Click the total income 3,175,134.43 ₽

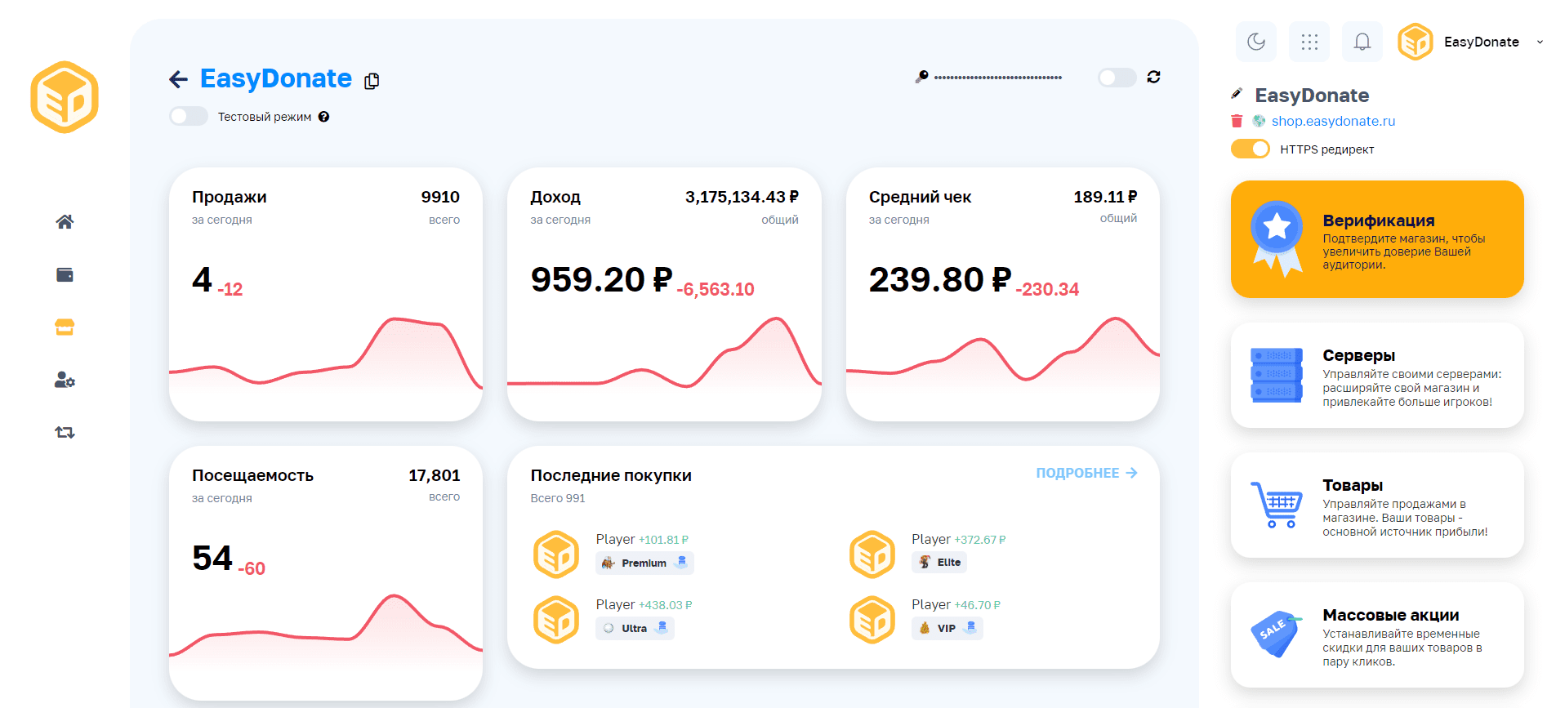click(x=742, y=197)
